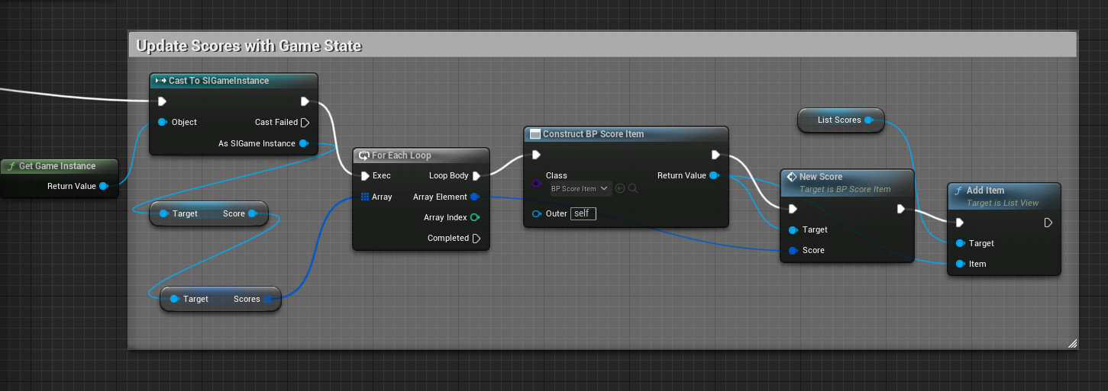Click the Outer pin's self value field
This screenshot has width=1108, height=391.
tap(583, 213)
